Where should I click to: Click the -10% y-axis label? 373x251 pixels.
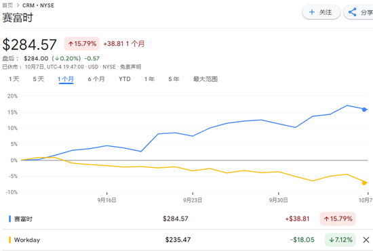click(x=12, y=192)
